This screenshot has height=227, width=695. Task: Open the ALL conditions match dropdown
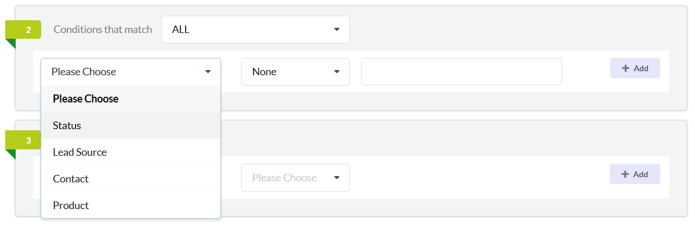coord(255,30)
